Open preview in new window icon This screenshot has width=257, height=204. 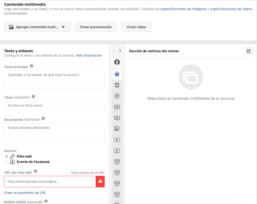248,51
